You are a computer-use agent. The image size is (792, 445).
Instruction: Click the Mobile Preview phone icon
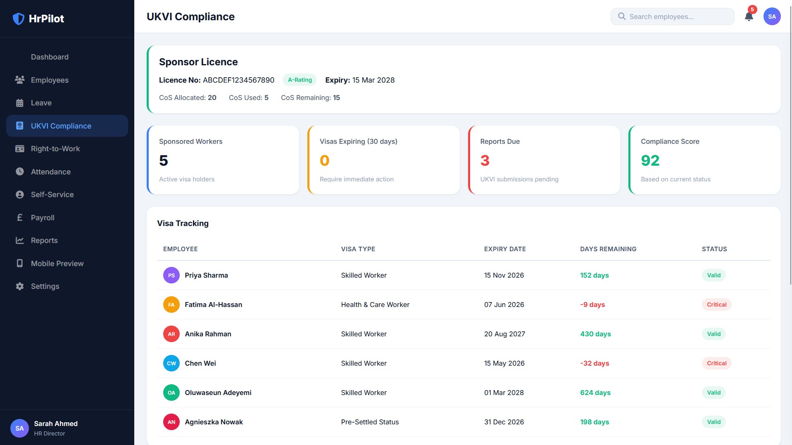19,263
